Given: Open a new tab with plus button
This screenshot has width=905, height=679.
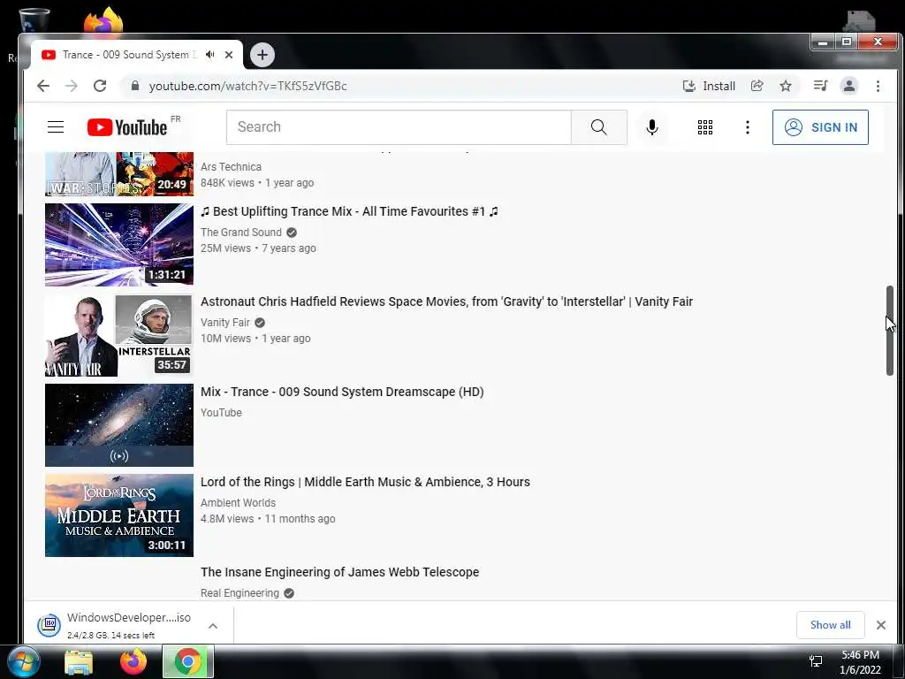Looking at the screenshot, I should pyautogui.click(x=262, y=55).
